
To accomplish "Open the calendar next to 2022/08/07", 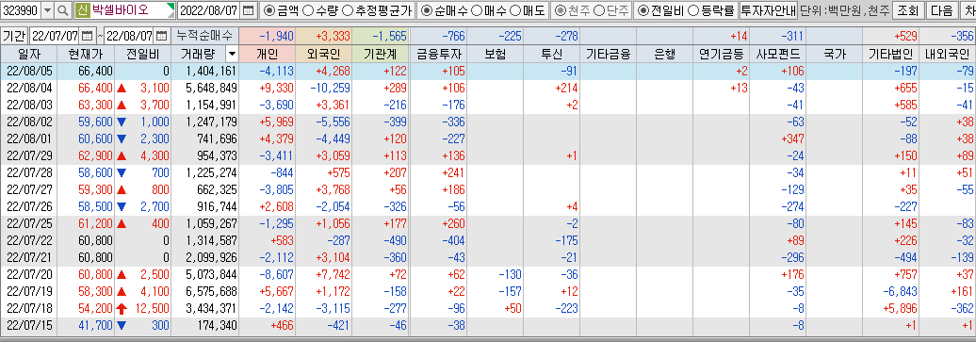I will click(x=249, y=10).
